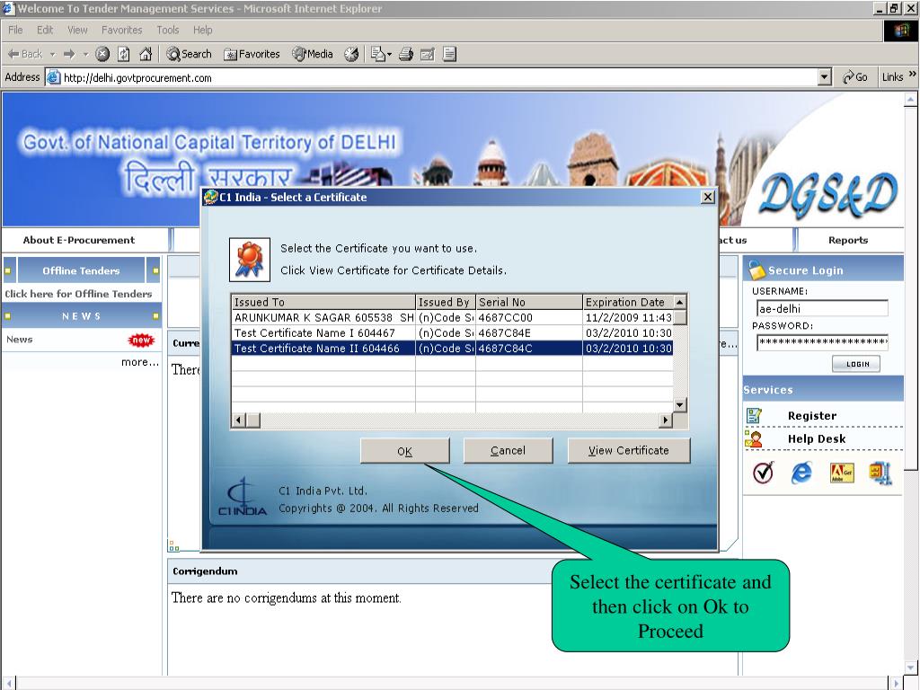
Task: Click the Offline Tenders heading
Action: coord(81,270)
